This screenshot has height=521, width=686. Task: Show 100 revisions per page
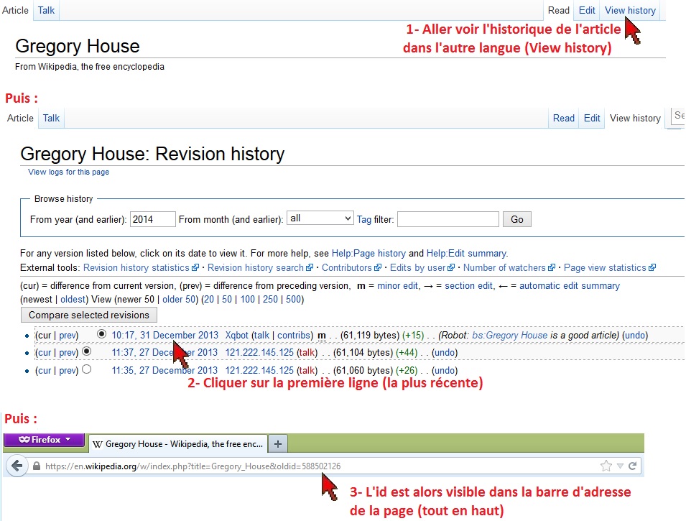click(x=247, y=299)
